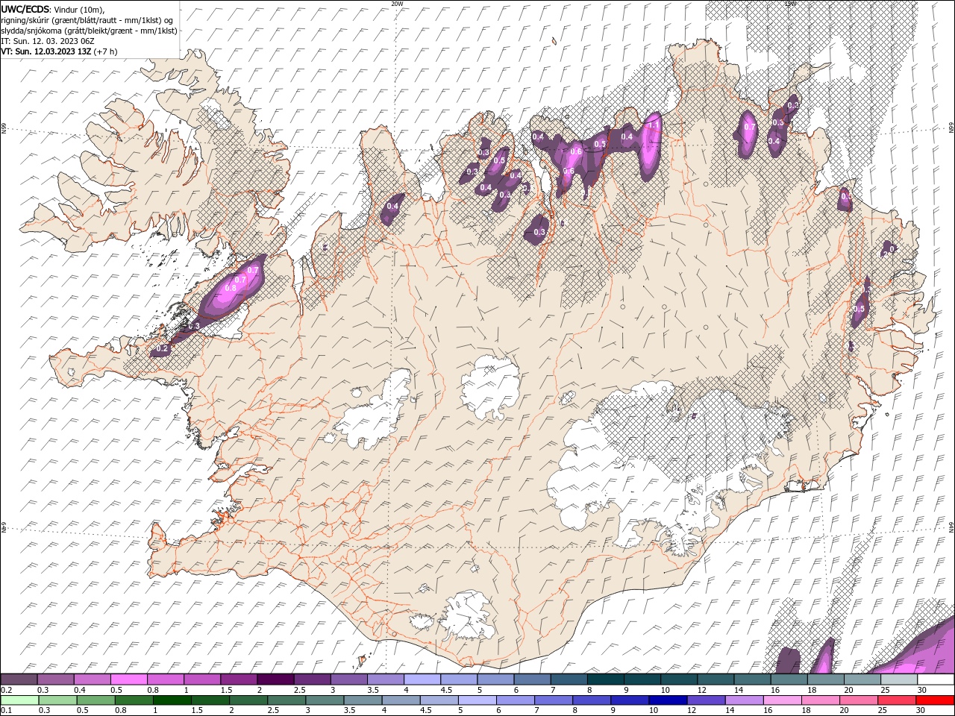Click the 1.1 snowfall value on the north coast
This screenshot has height=716, width=955.
click(x=654, y=126)
